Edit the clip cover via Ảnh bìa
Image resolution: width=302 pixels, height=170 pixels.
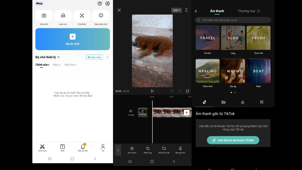pos(142,112)
